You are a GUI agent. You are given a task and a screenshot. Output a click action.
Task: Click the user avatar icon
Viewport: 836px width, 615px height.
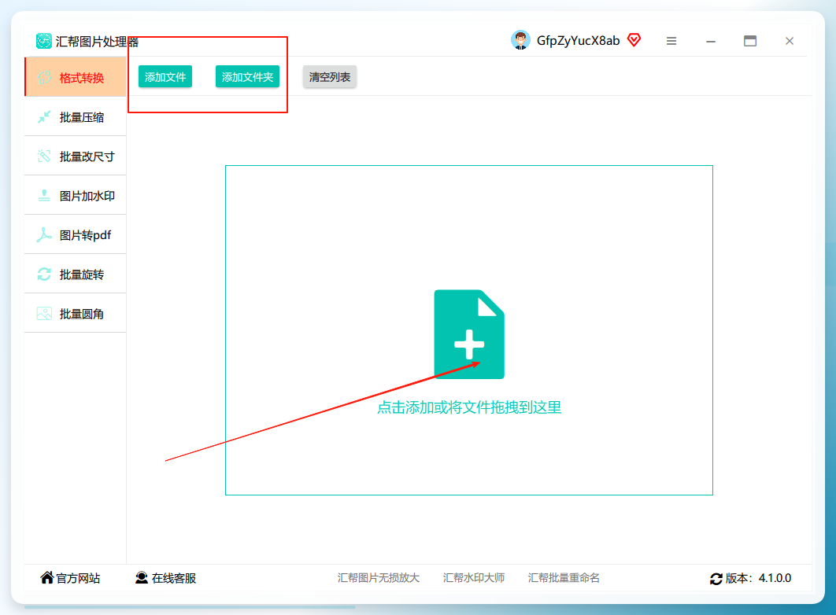pyautogui.click(x=520, y=40)
